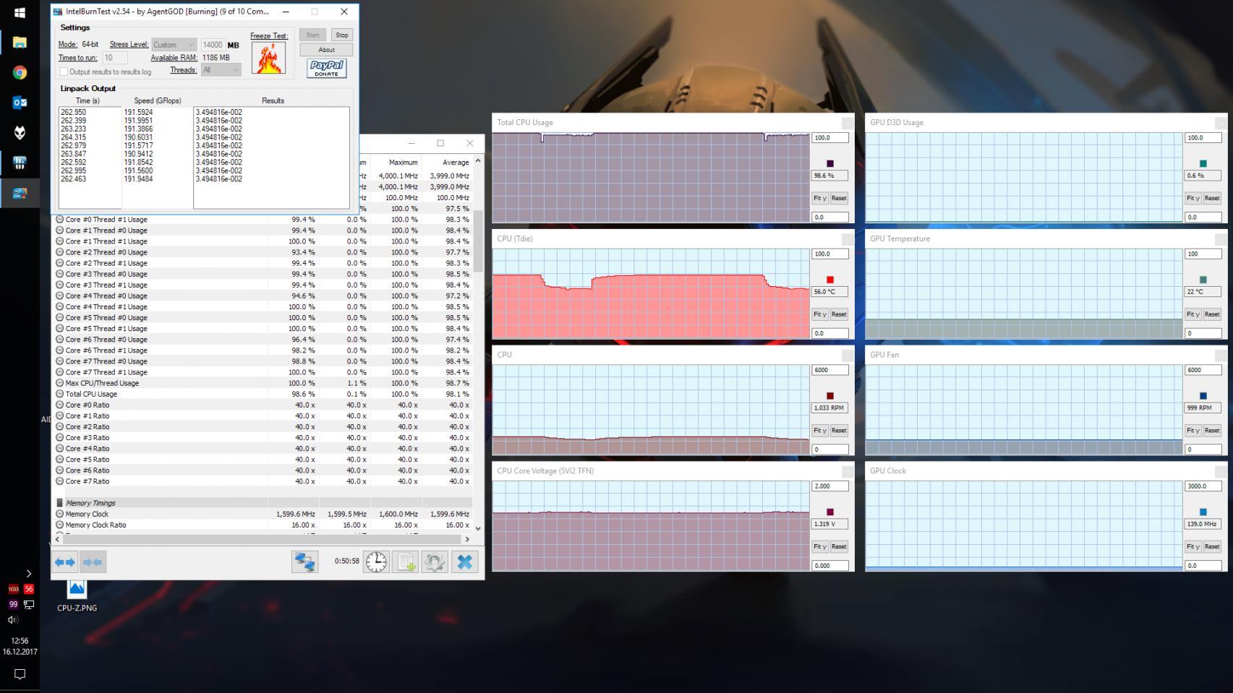The height and width of the screenshot is (693, 1233).
Task: Switch to IntelBurnTest taskbar icon
Action: [20, 193]
